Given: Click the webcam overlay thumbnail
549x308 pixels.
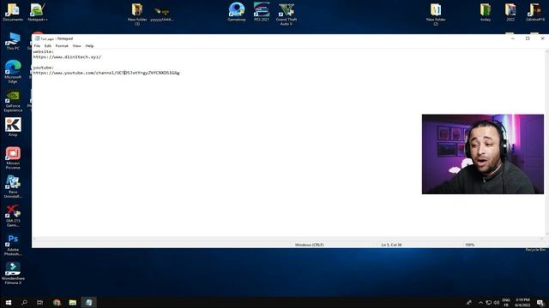Looking at the screenshot, I should tap(483, 154).
